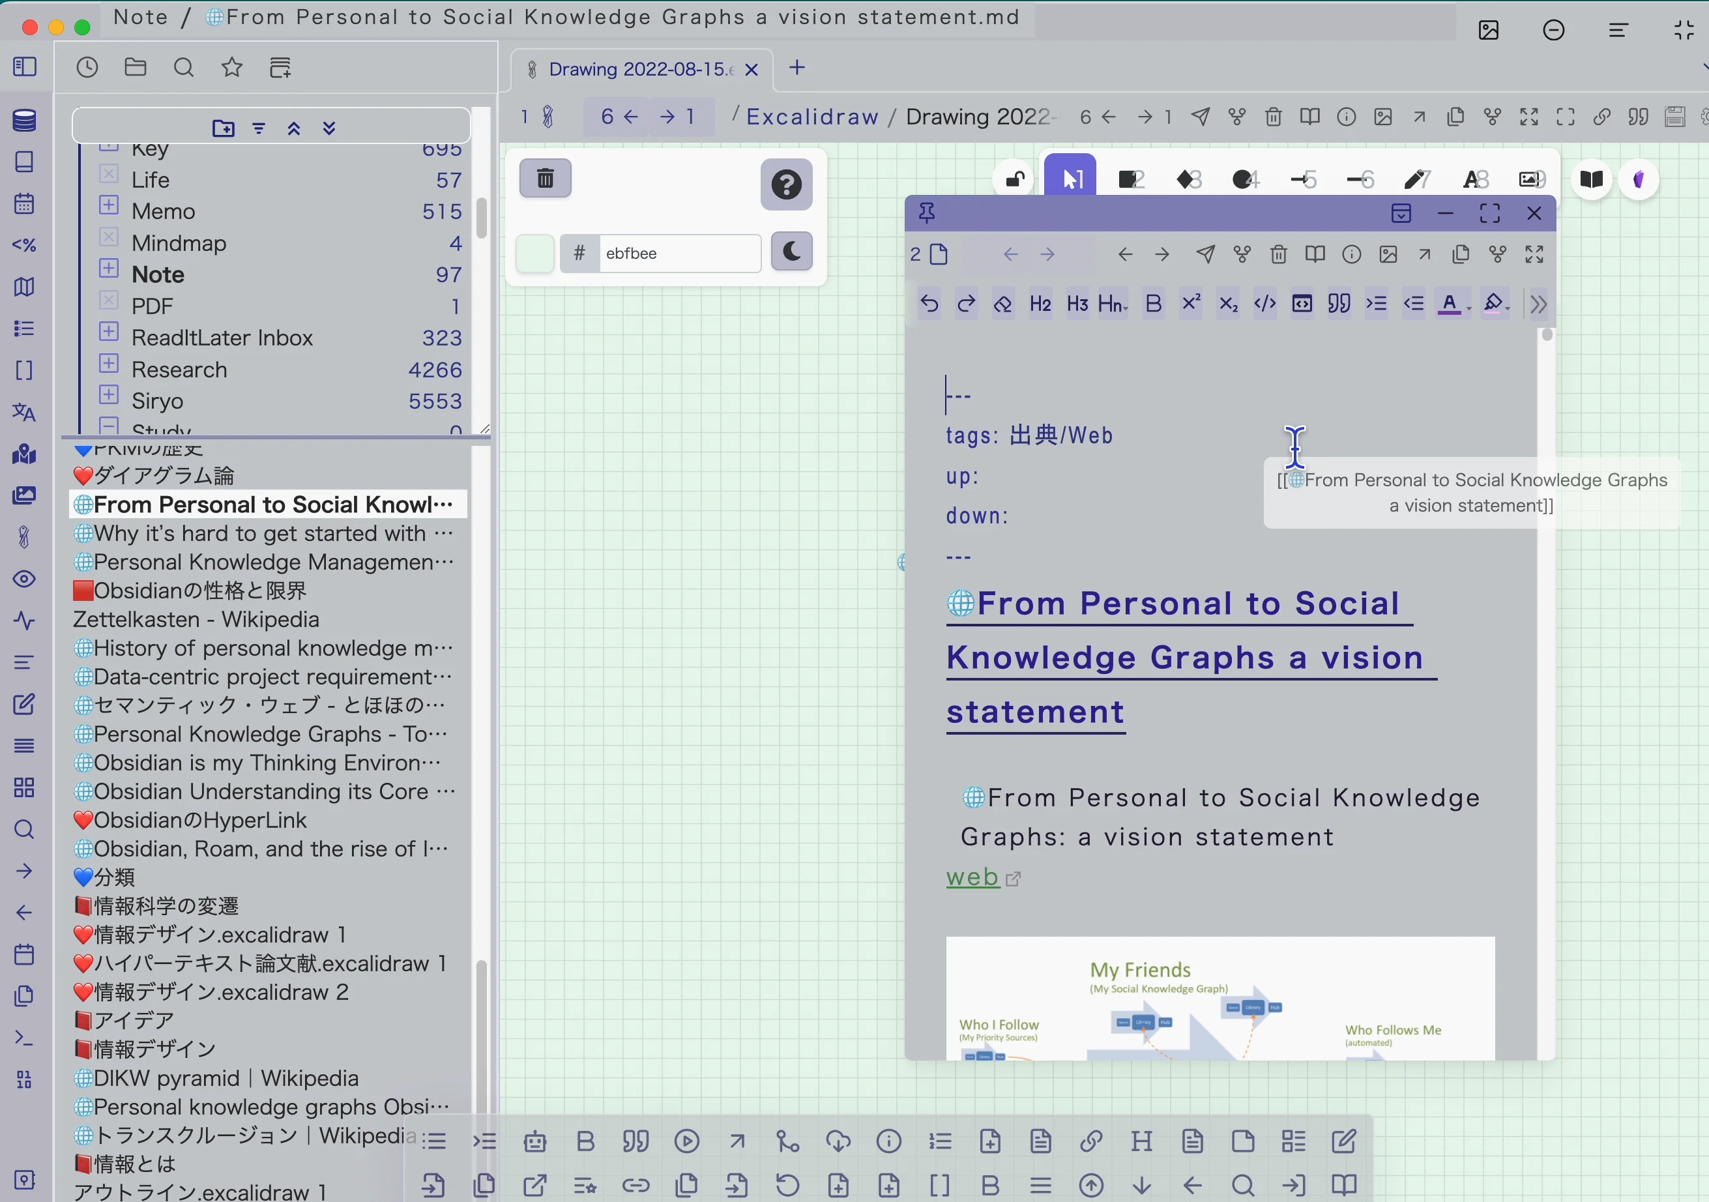Open bookmarks star in sidebar header
The image size is (1709, 1202).
coord(232,68)
